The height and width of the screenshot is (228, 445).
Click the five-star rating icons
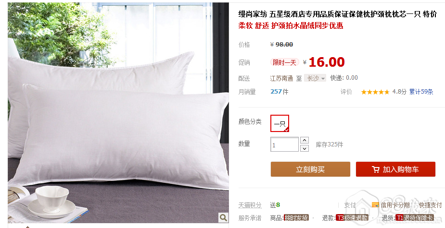375,92
